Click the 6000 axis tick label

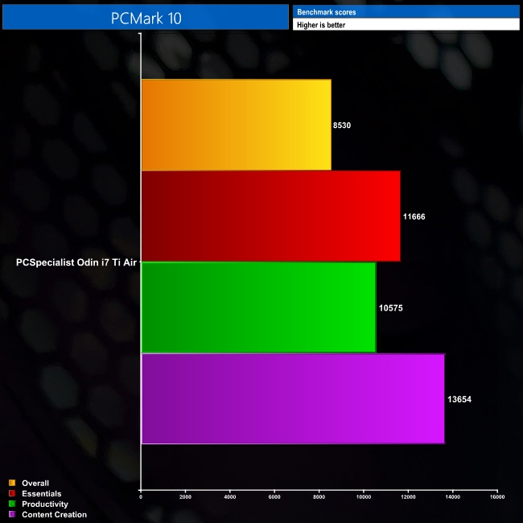pyautogui.click(x=274, y=497)
